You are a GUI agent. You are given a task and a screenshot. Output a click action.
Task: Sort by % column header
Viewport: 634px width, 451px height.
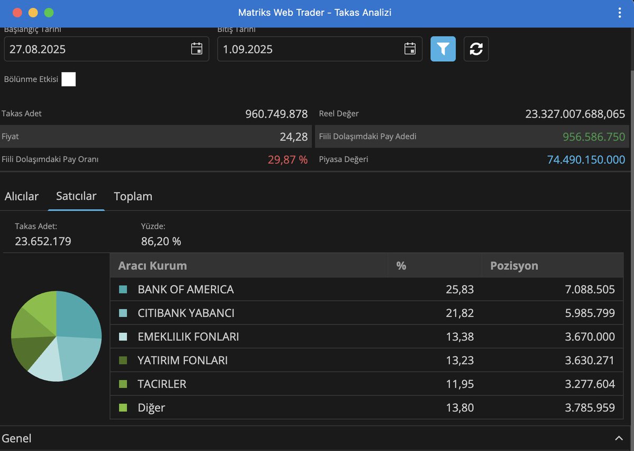tap(435, 265)
